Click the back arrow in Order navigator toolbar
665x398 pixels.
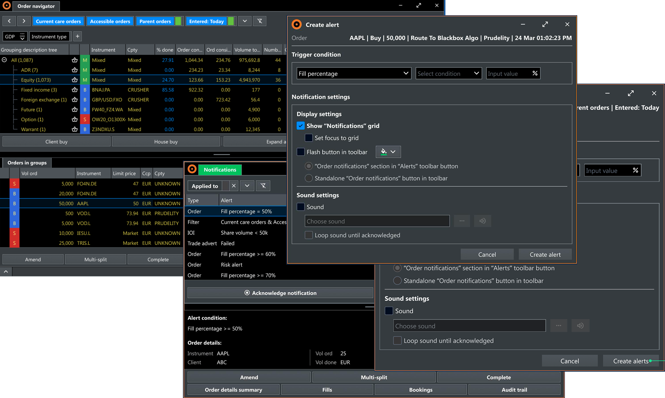point(9,21)
